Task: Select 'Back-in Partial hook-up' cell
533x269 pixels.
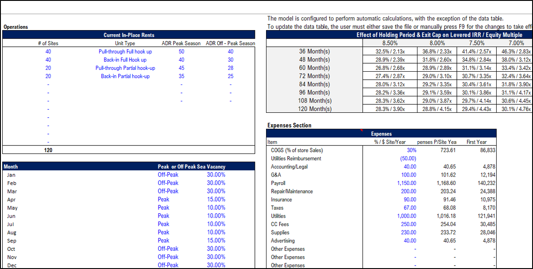Action: point(125,76)
